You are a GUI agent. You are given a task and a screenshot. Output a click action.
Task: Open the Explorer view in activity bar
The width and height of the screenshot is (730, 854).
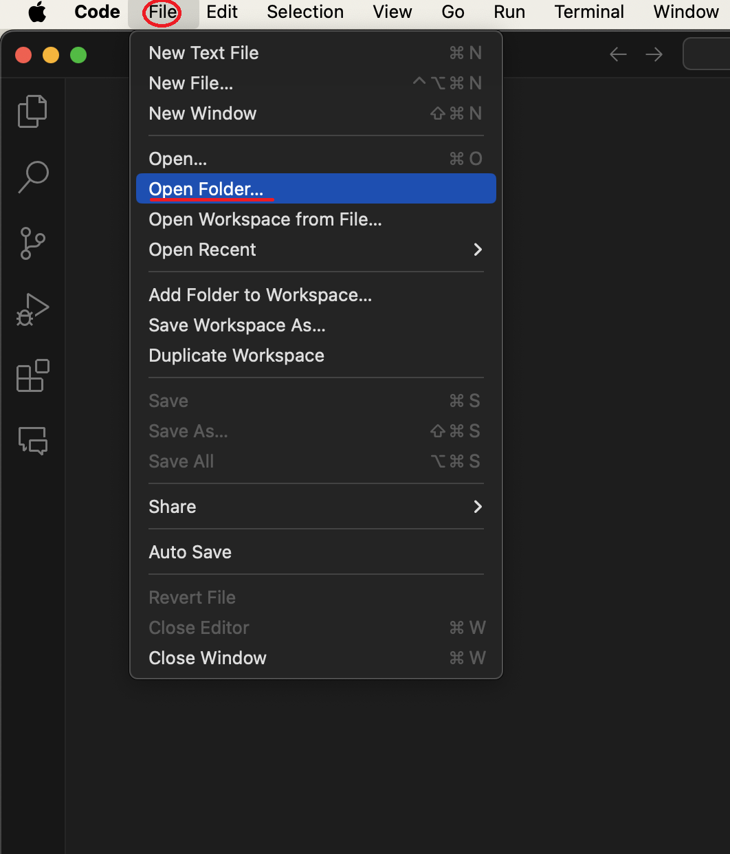(32, 111)
